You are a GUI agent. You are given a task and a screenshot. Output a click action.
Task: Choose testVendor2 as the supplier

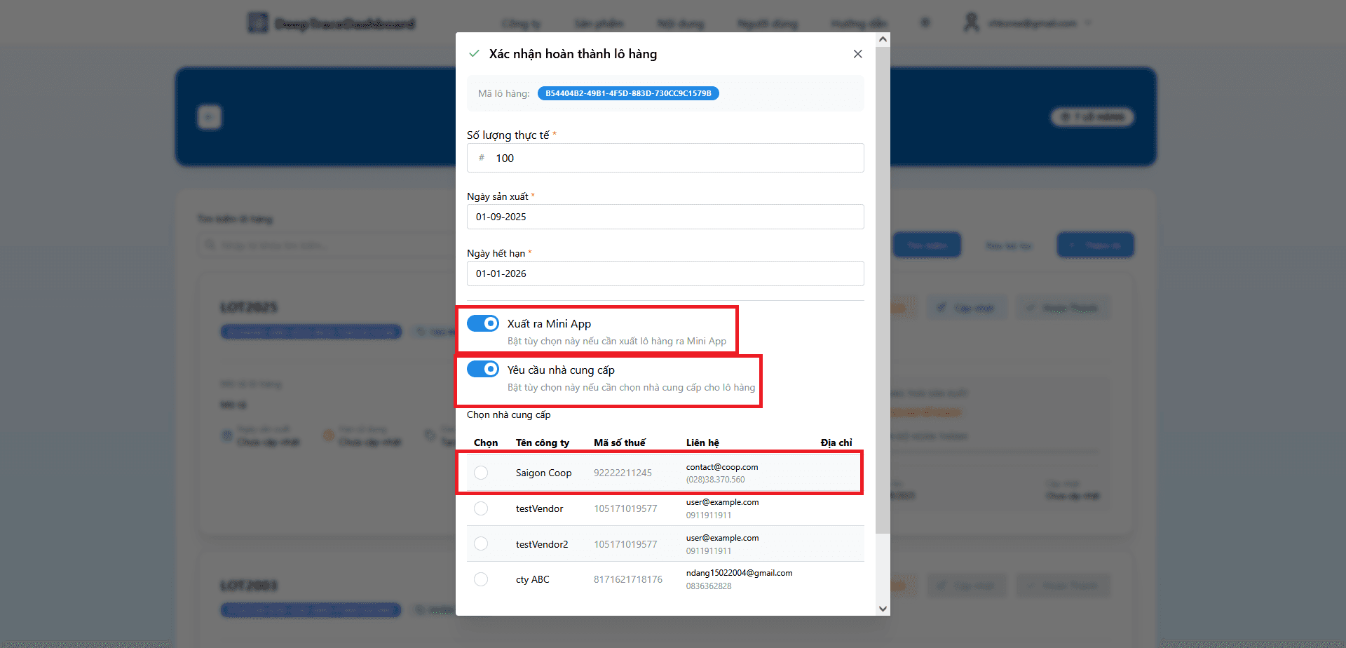click(x=481, y=544)
